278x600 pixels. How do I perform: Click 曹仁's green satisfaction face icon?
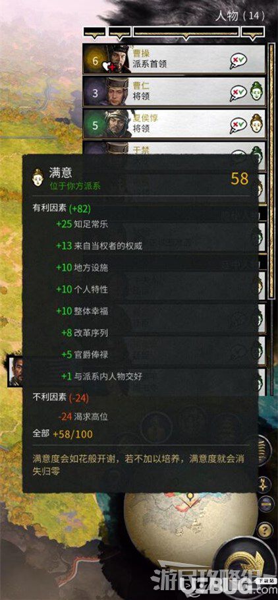click(256, 92)
